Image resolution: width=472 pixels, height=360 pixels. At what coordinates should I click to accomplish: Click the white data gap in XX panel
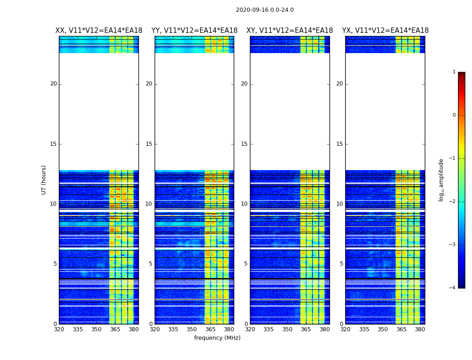click(x=99, y=112)
